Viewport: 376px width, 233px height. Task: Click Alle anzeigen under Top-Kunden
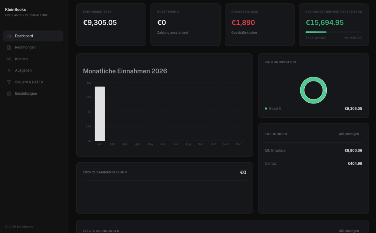349,134
